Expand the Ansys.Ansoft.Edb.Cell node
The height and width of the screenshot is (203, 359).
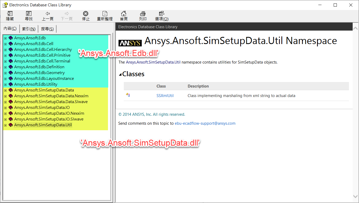5,44
